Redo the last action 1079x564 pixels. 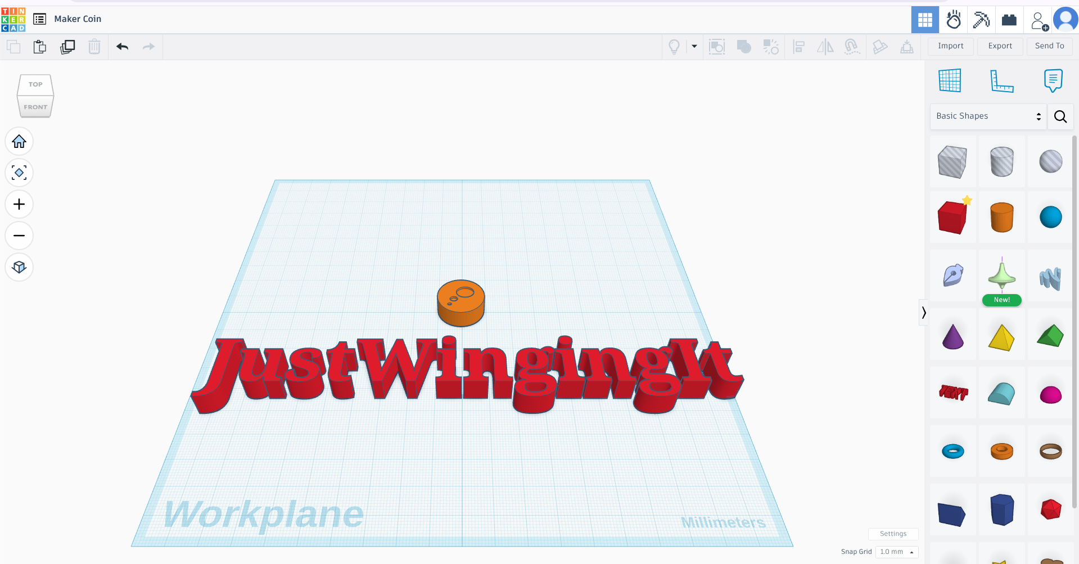pos(148,47)
